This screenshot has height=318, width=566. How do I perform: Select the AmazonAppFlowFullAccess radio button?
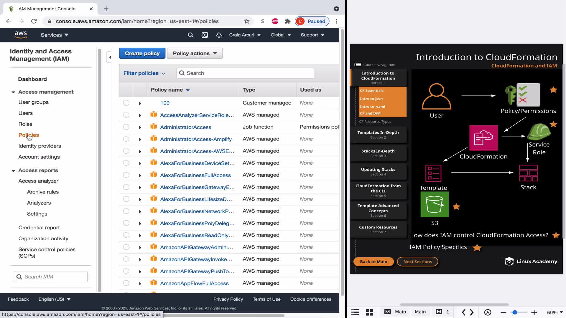pyautogui.click(x=126, y=283)
